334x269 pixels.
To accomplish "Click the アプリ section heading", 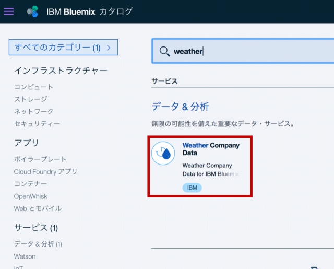I will (x=27, y=143).
